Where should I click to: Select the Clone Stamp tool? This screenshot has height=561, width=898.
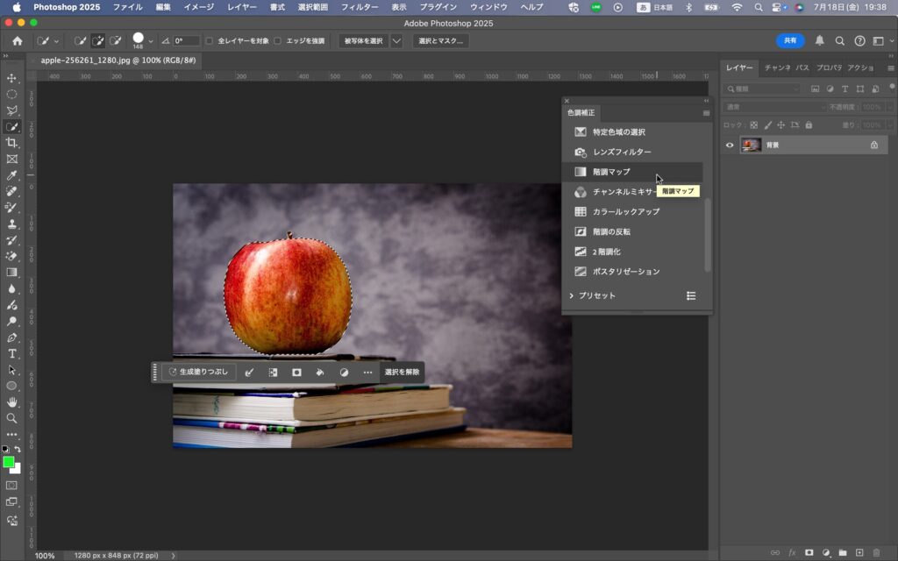(11, 224)
